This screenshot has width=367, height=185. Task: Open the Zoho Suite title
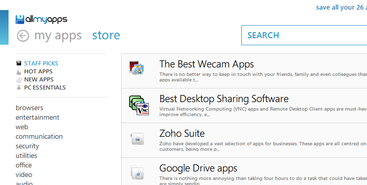tap(182, 134)
